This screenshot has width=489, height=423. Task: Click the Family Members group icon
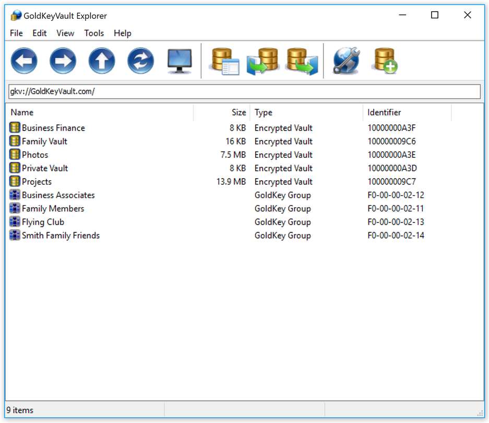pos(15,208)
